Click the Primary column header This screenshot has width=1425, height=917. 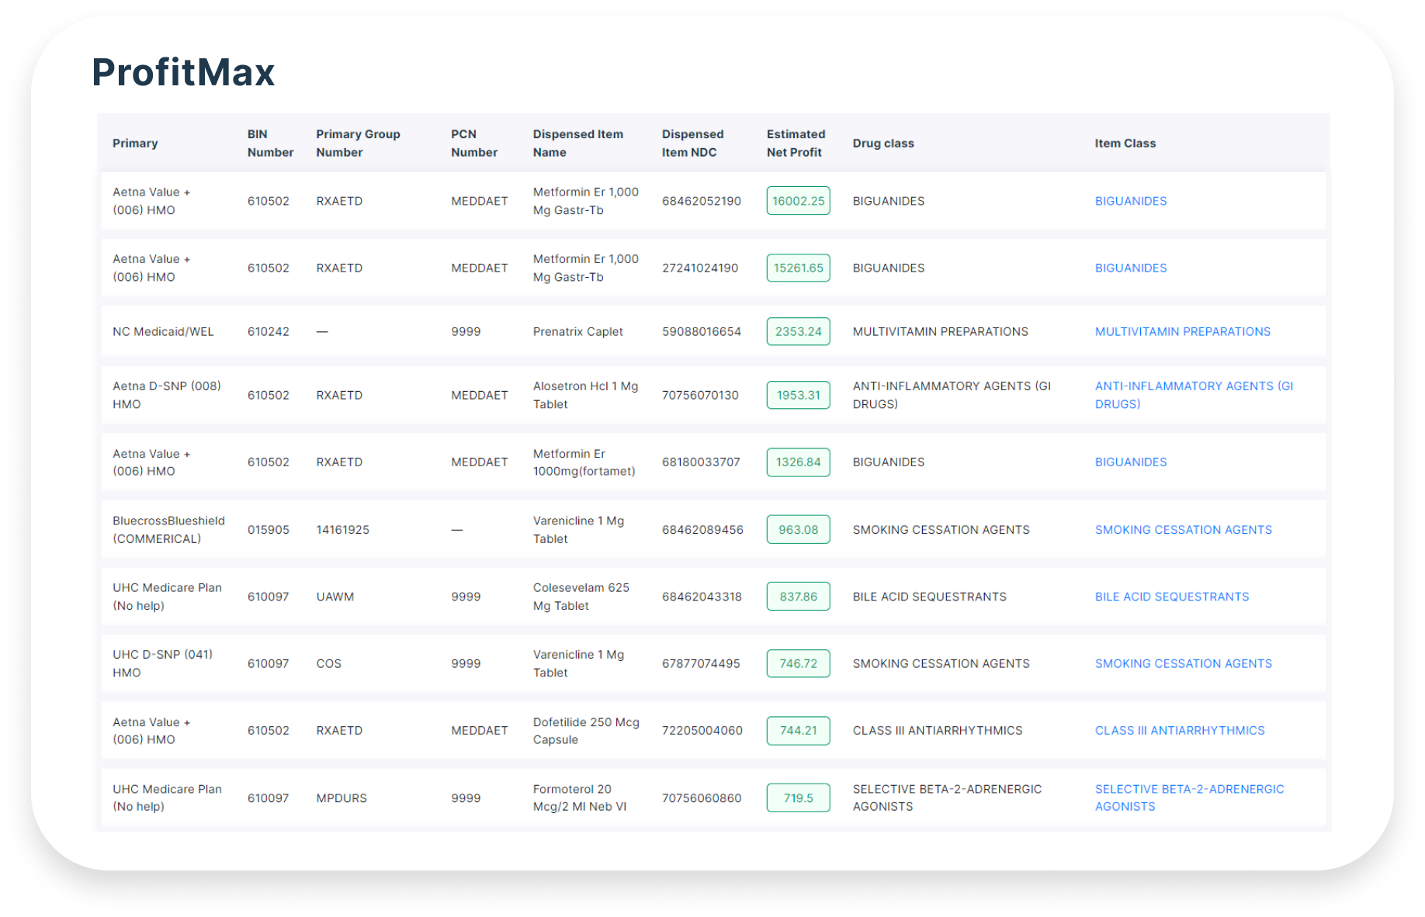[135, 144]
